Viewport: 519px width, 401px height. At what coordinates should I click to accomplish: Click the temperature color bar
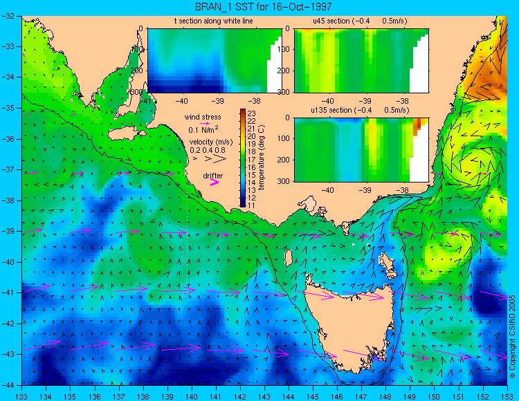(x=243, y=158)
